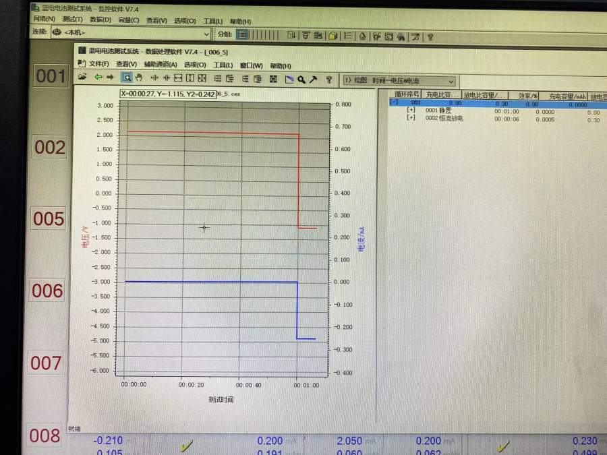Click the binoculars find icon in monitor toolbar

click(401, 37)
